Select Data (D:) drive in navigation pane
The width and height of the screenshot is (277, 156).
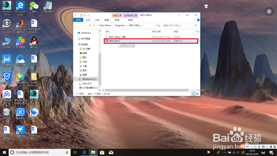(x=86, y=83)
